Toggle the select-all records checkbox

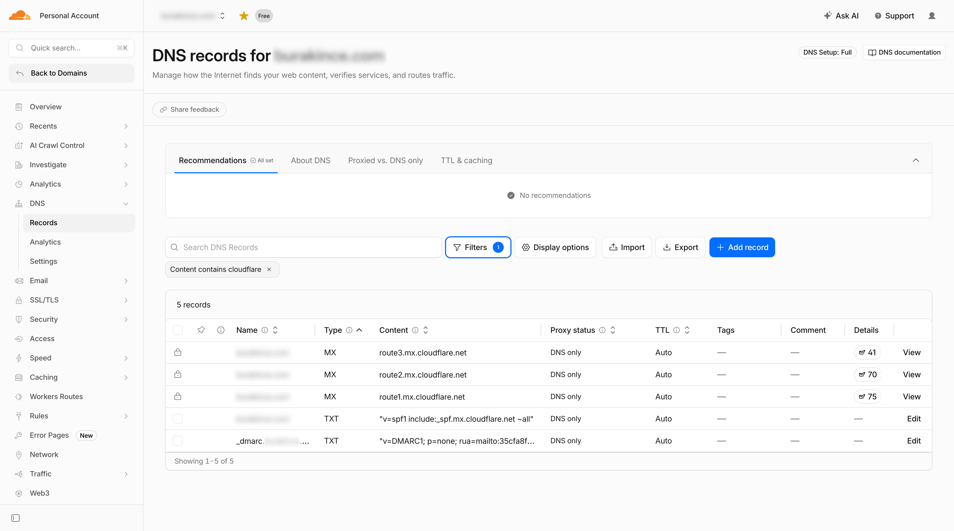178,330
